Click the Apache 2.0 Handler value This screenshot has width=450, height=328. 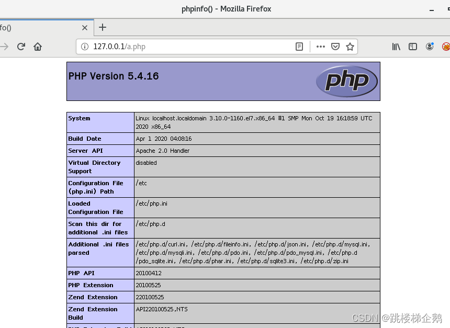(x=162, y=151)
